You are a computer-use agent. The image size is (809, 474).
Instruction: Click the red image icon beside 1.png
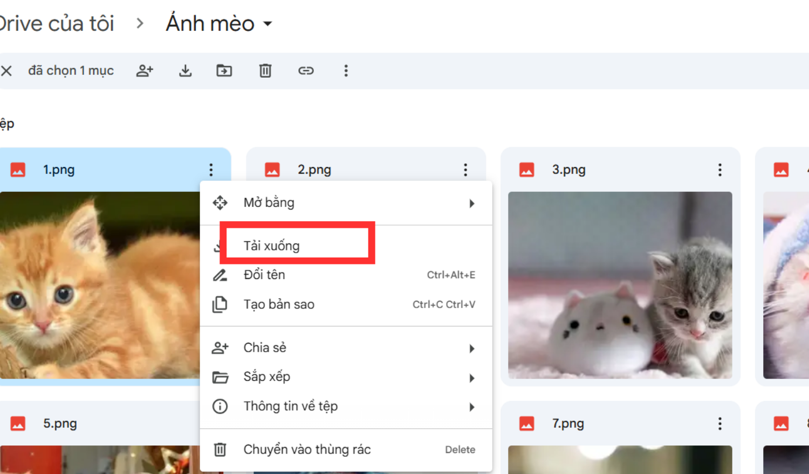click(x=19, y=170)
